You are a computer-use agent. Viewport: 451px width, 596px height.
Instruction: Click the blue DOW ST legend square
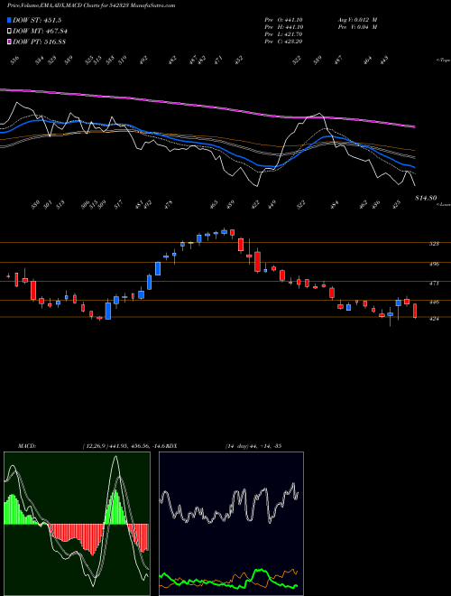click(9, 20)
